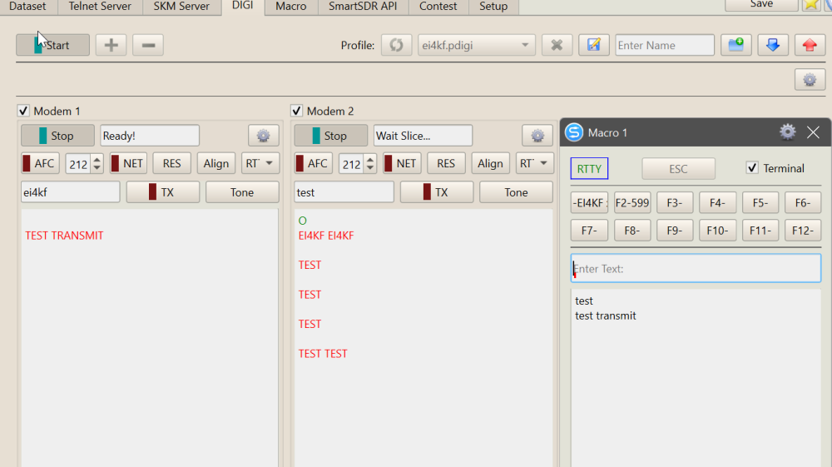
Task: Click the yellow star icon beside Save
Action: [x=810, y=5]
